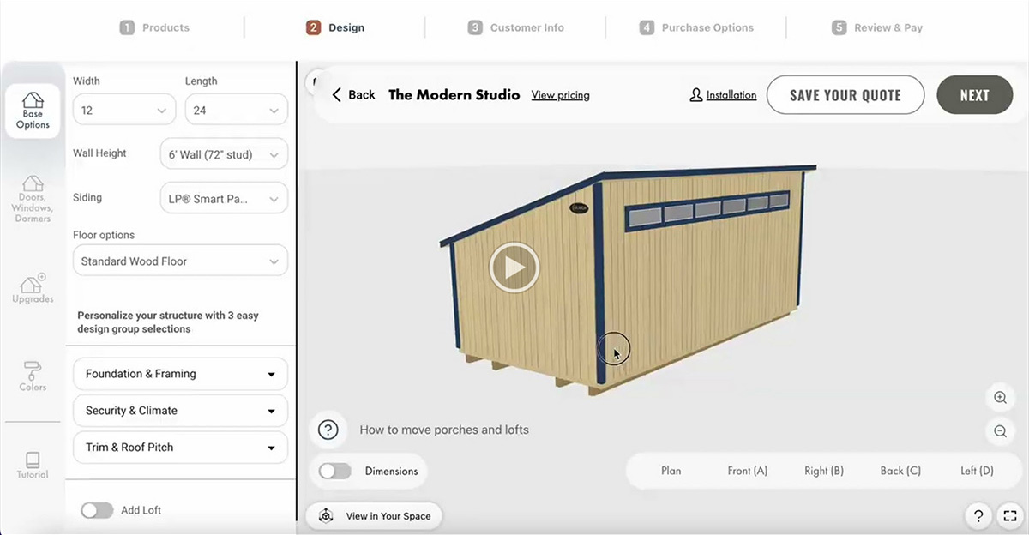The image size is (1029, 535).
Task: Open the Upgrades sidebar panel
Action: [x=33, y=289]
